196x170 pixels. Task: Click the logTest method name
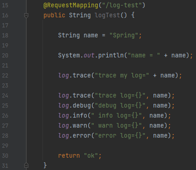(x=107, y=15)
